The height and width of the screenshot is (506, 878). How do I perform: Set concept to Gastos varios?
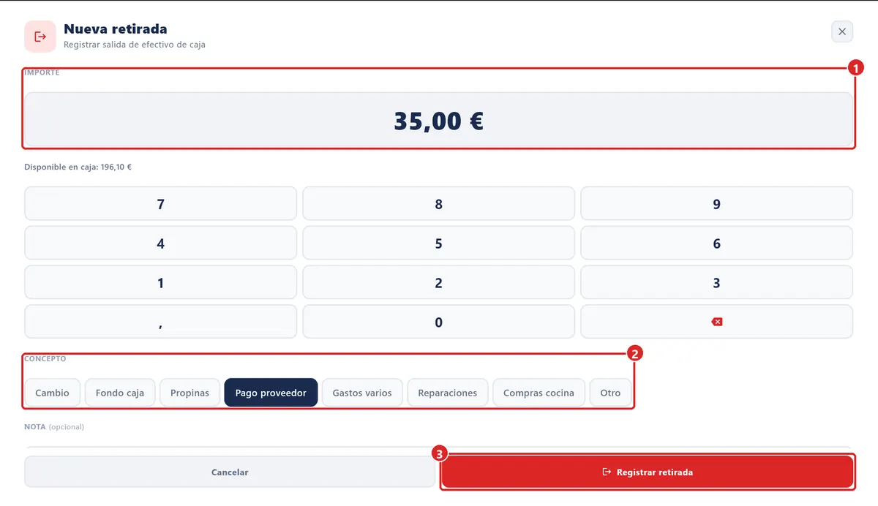pos(362,393)
